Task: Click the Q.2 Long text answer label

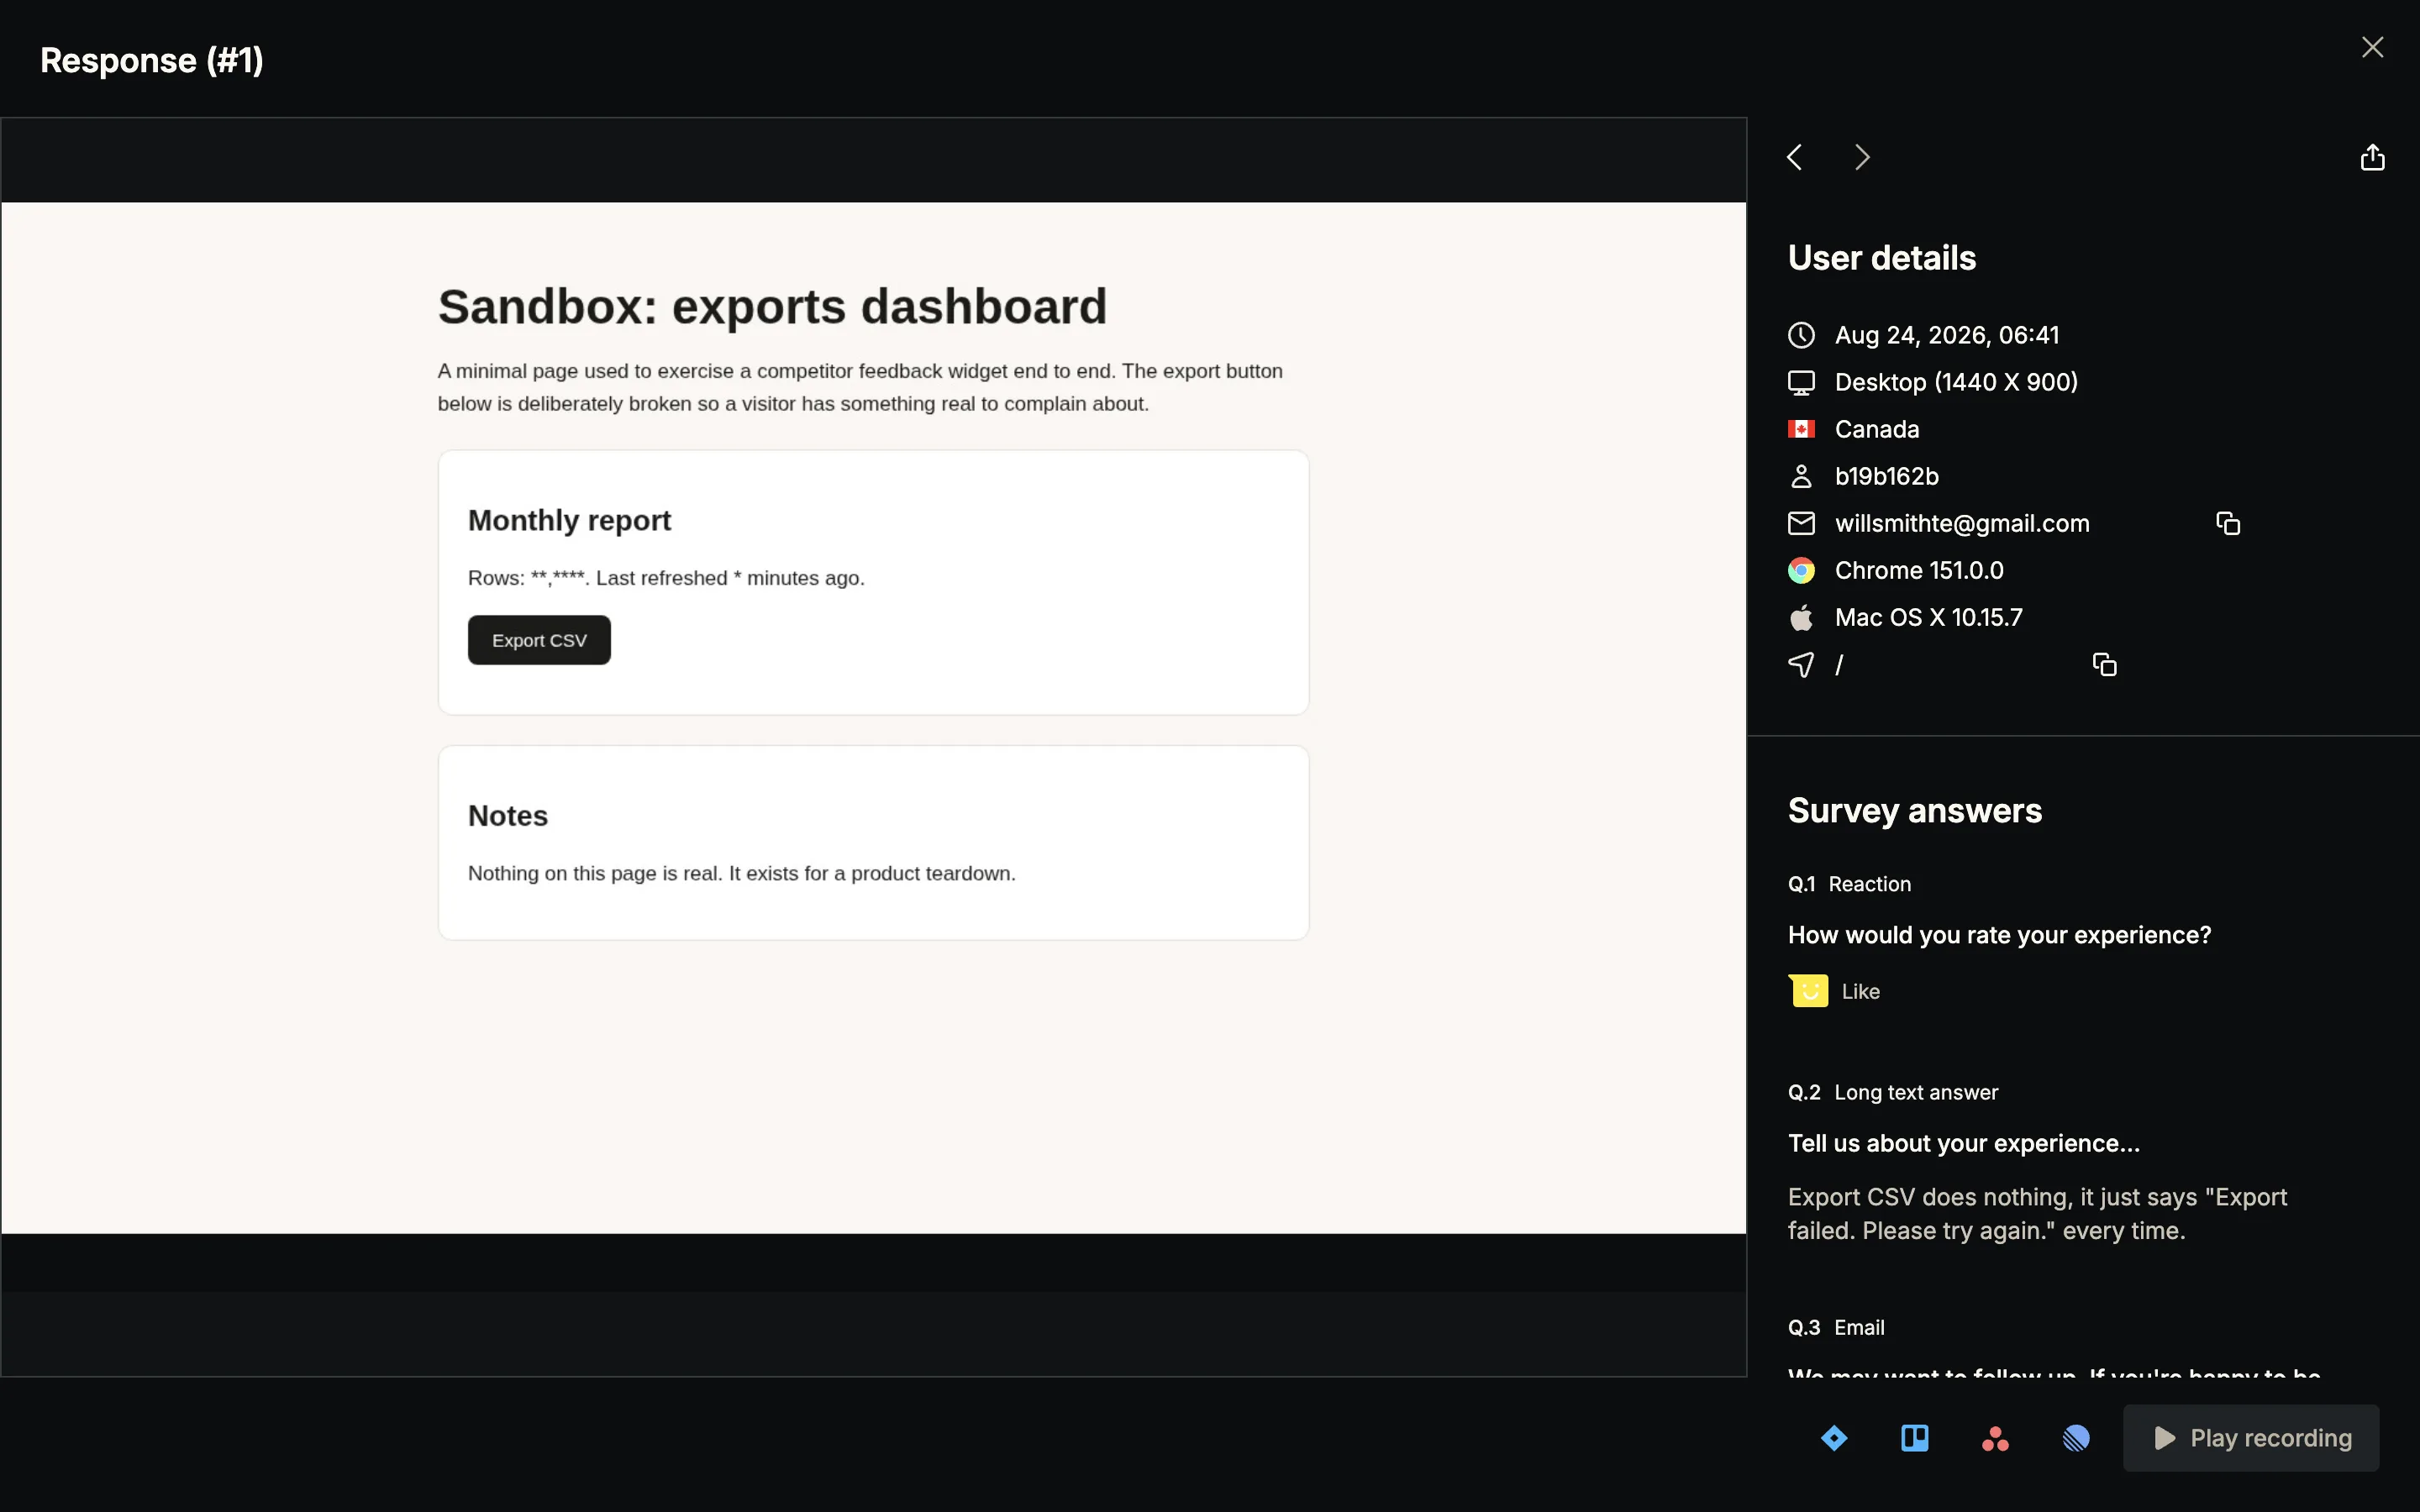Action: click(x=1893, y=1092)
